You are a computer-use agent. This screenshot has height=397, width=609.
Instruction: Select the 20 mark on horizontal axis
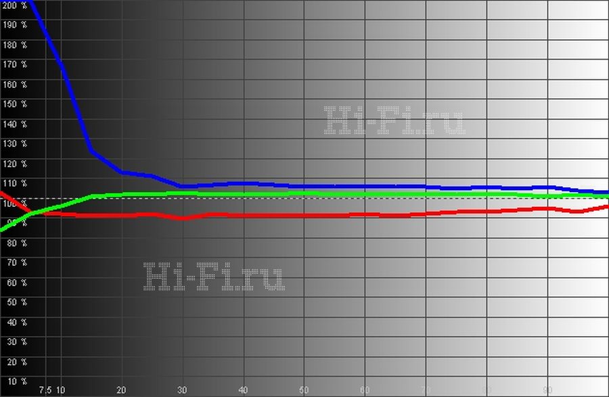point(121,390)
